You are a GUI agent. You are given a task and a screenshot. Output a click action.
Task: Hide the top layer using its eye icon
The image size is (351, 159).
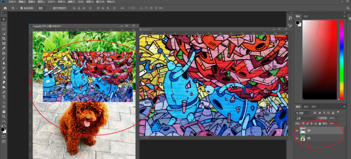[x=297, y=131]
